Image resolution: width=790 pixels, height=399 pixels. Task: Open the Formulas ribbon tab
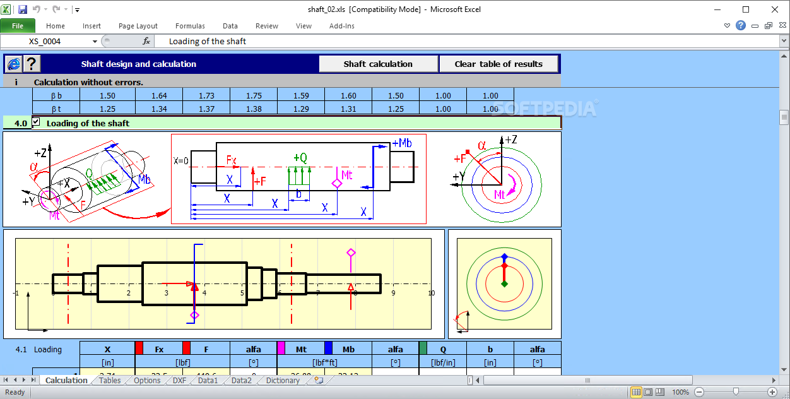pyautogui.click(x=190, y=26)
